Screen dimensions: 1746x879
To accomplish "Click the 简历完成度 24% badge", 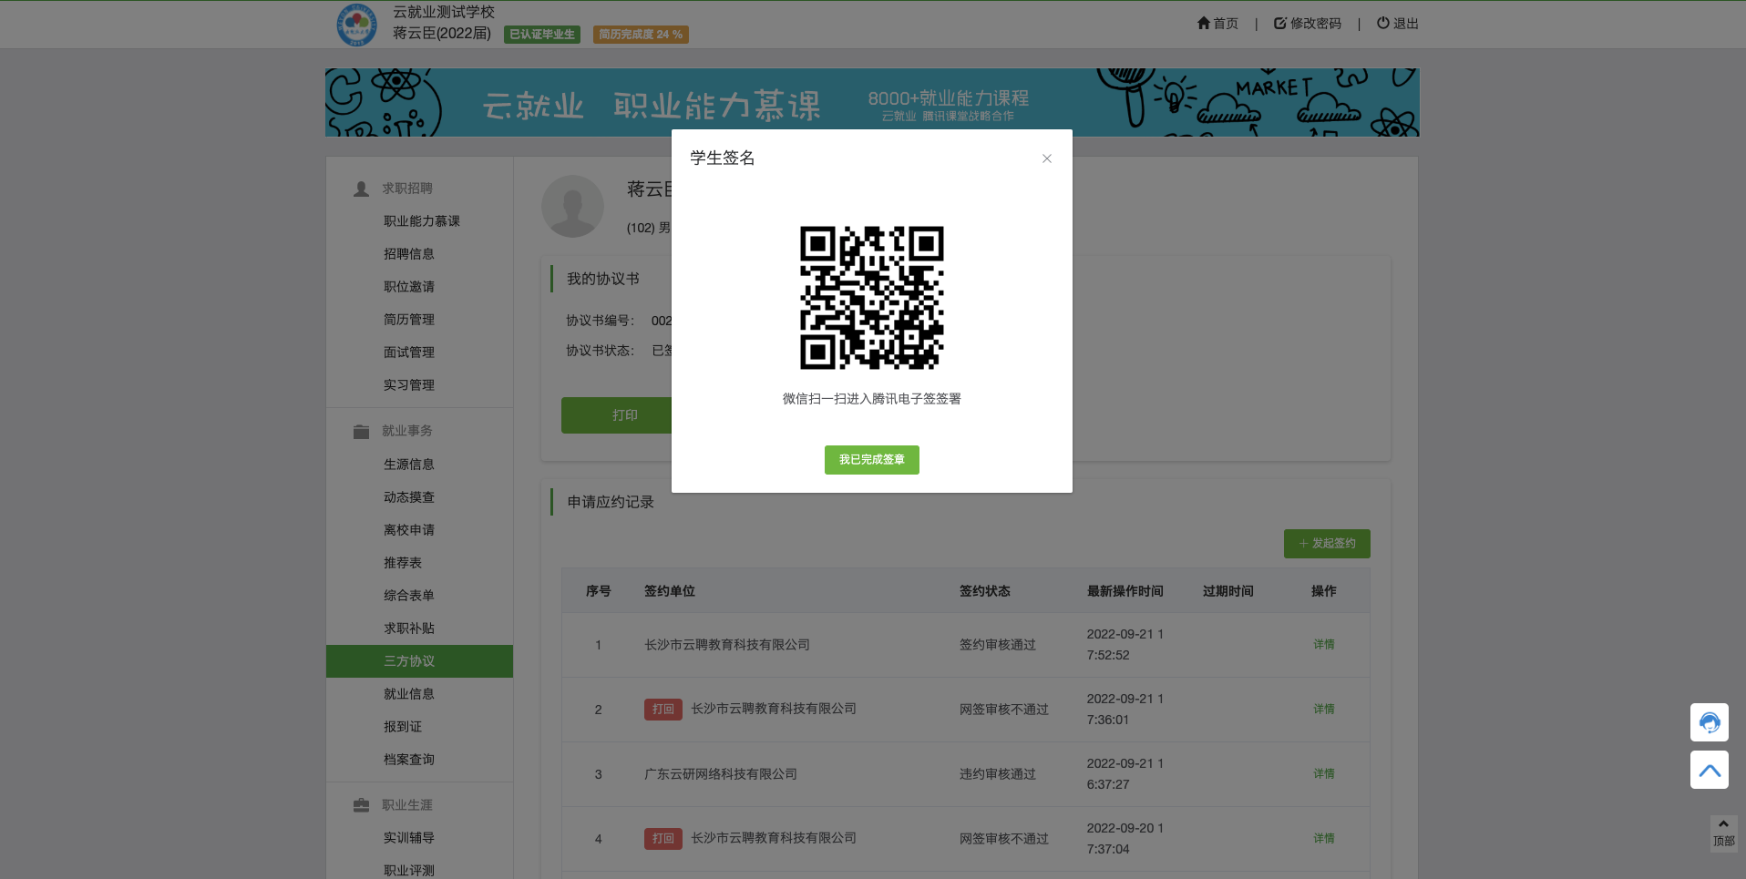I will (640, 35).
